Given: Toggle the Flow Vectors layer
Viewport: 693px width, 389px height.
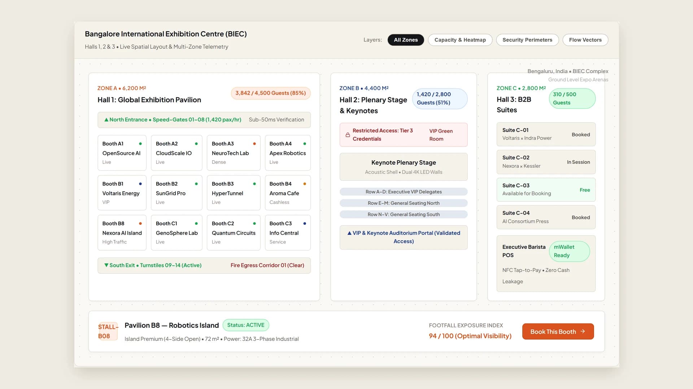Looking at the screenshot, I should 585,40.
